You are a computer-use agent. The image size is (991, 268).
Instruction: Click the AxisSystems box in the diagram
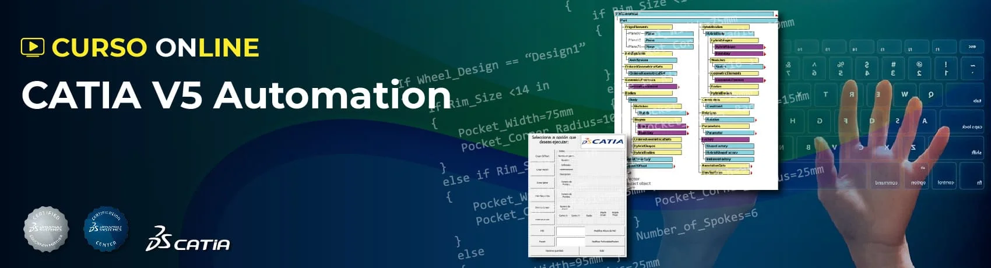pyautogui.click(x=648, y=54)
